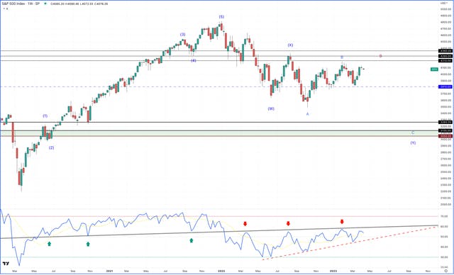The width and height of the screenshot is (454, 275).
Task: Select the red arrow above August 2022 RSI peak
Action: pos(288,223)
